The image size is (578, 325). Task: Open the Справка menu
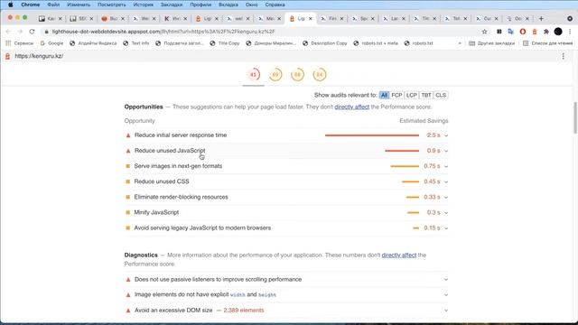point(275,5)
